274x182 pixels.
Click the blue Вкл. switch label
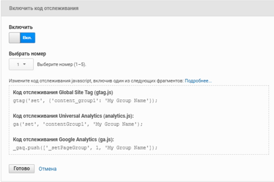(27, 38)
